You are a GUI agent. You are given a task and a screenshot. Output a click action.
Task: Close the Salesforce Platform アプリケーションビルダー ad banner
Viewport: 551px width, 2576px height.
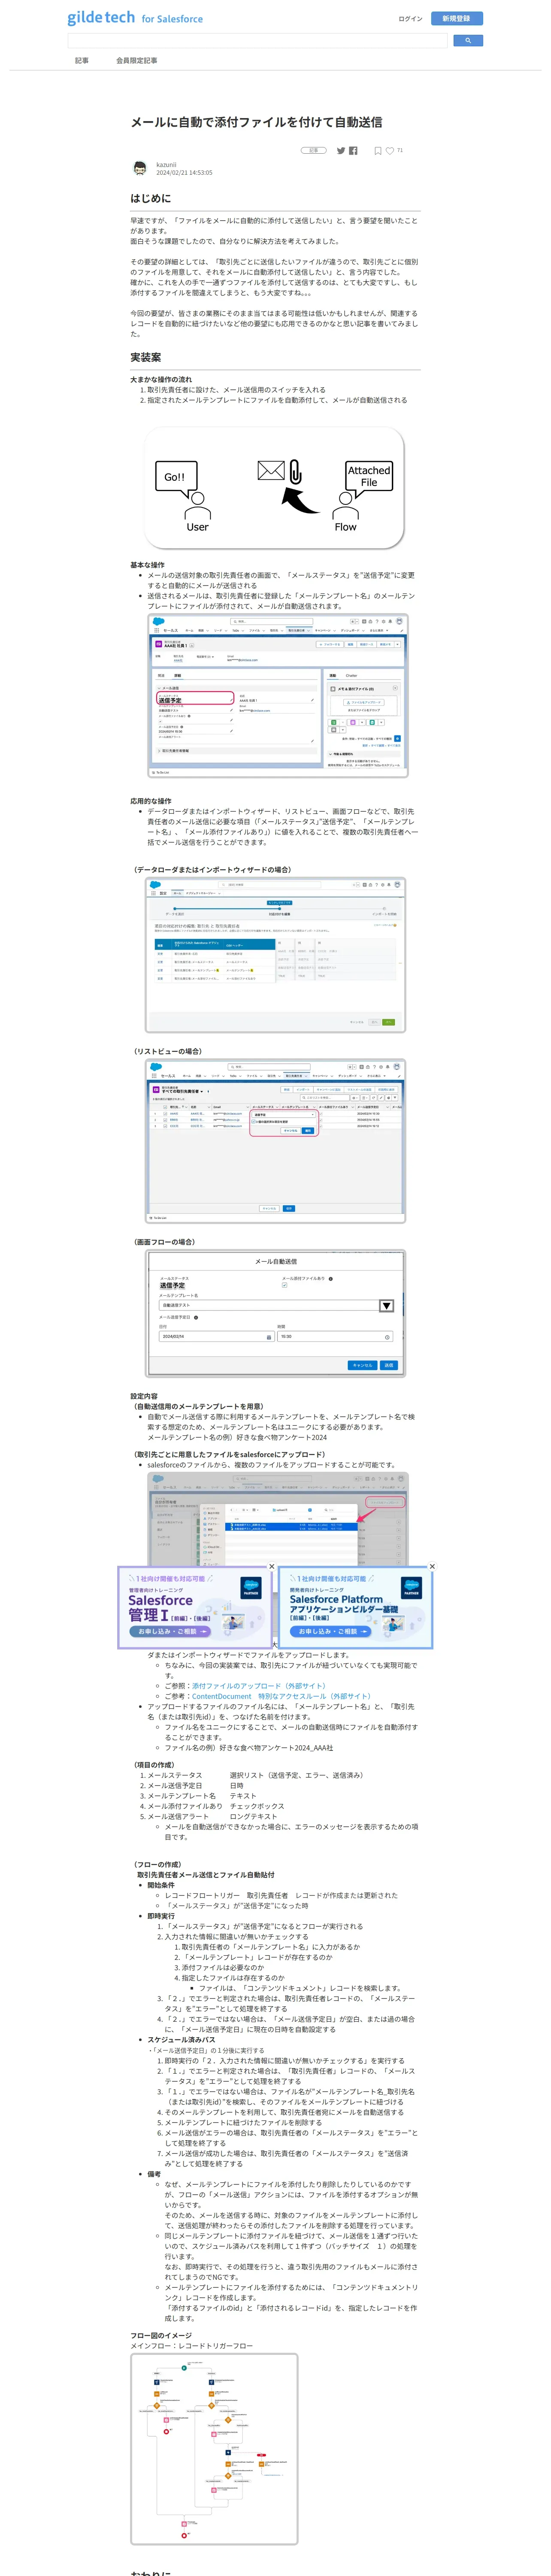(432, 1566)
